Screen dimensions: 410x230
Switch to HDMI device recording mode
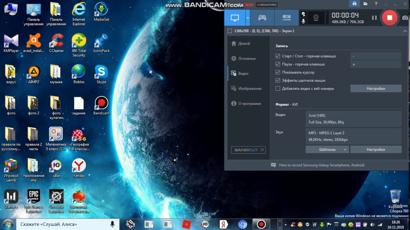[x=286, y=18]
